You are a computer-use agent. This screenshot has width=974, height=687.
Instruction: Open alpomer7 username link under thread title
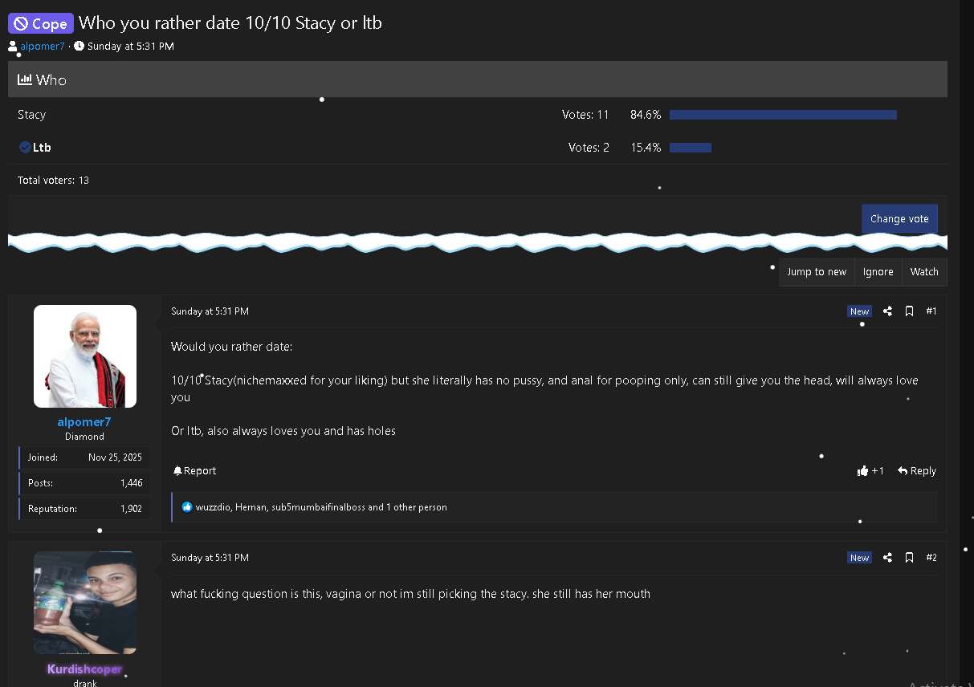pos(43,47)
